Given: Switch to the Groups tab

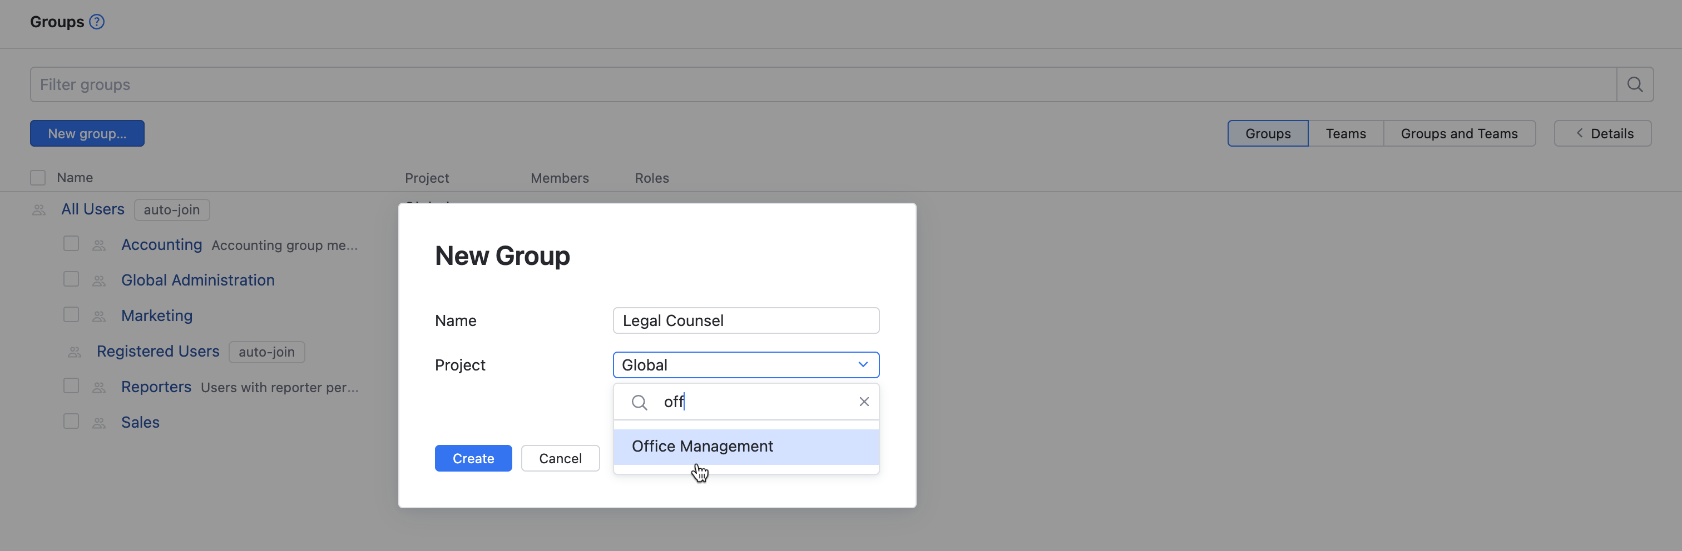Looking at the screenshot, I should coord(1268,134).
